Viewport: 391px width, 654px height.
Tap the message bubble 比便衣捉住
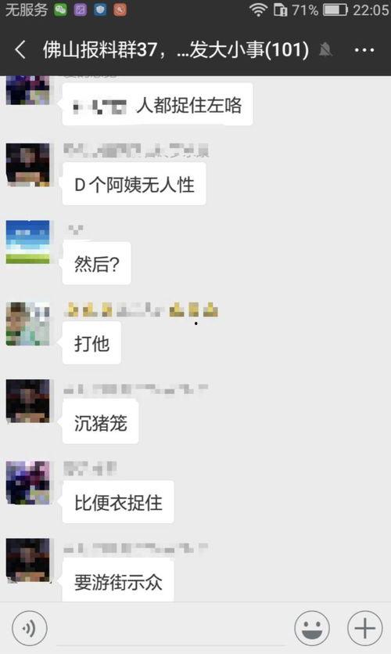tap(118, 503)
